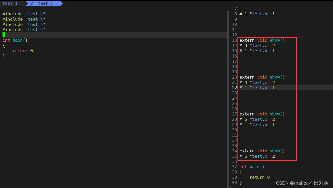The width and height of the screenshot is (333, 188).
Task: Click 'return 0;' on line 39
Action: coord(261,177)
